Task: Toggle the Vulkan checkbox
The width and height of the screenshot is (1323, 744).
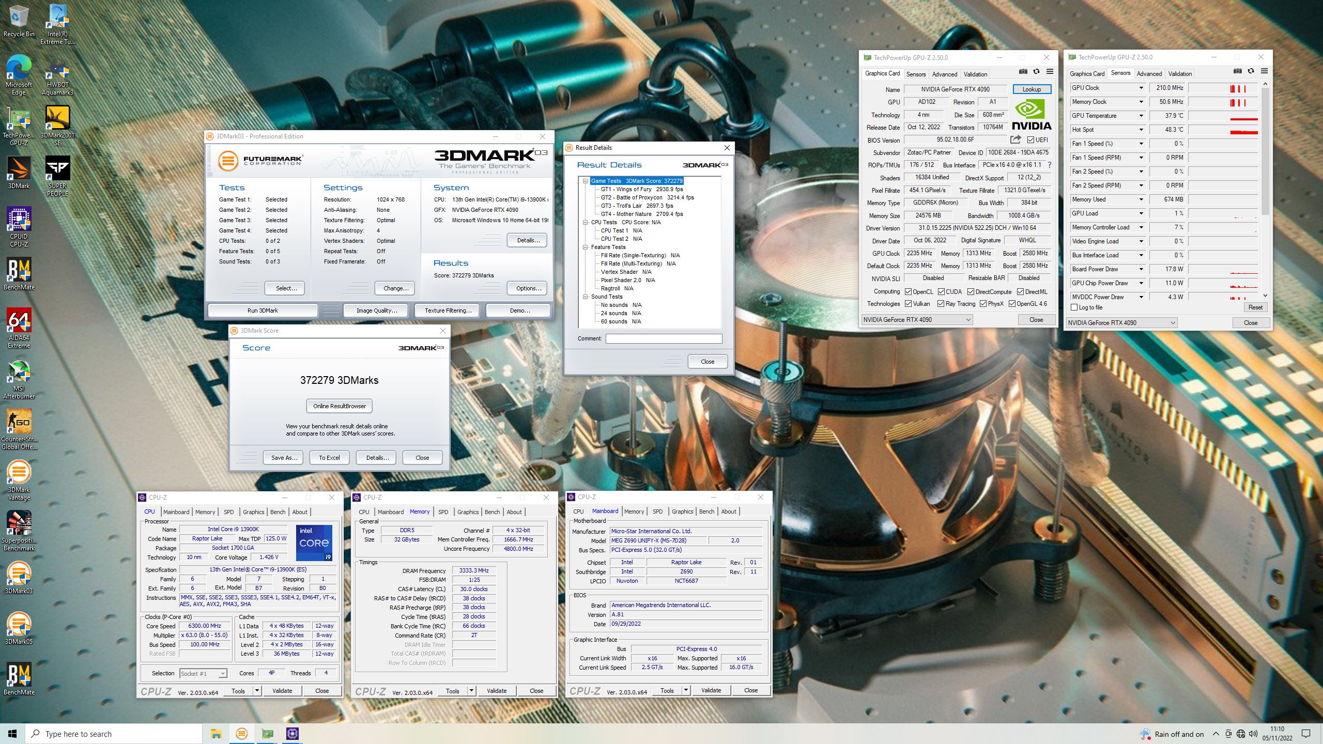Action: [x=908, y=304]
